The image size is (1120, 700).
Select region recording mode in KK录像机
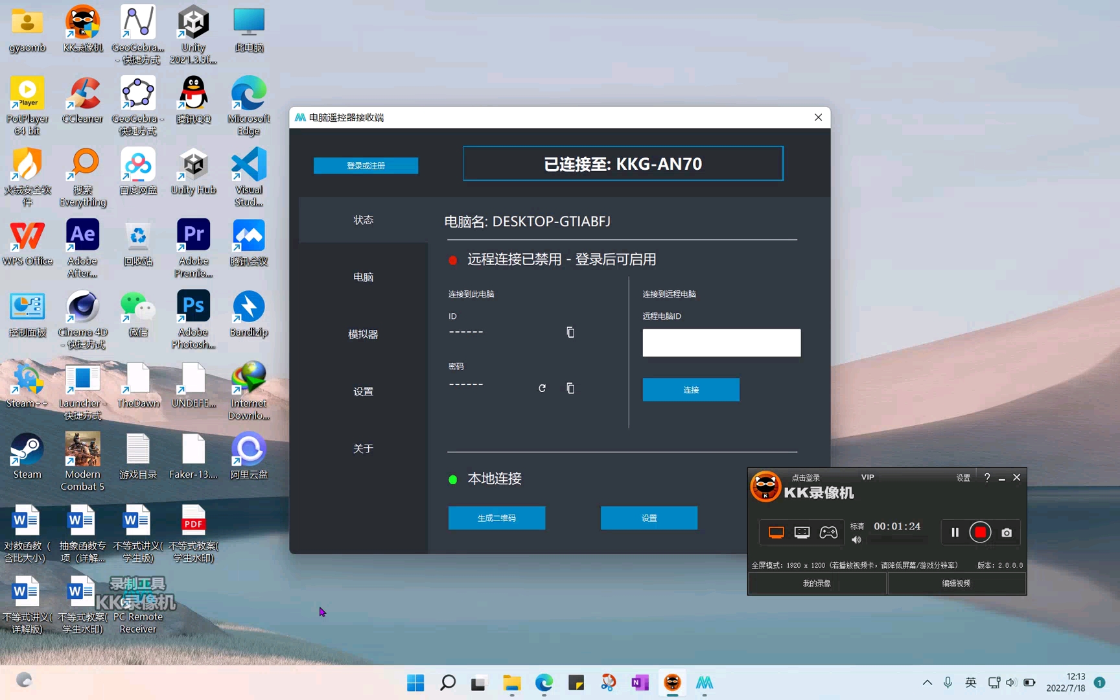[802, 533]
